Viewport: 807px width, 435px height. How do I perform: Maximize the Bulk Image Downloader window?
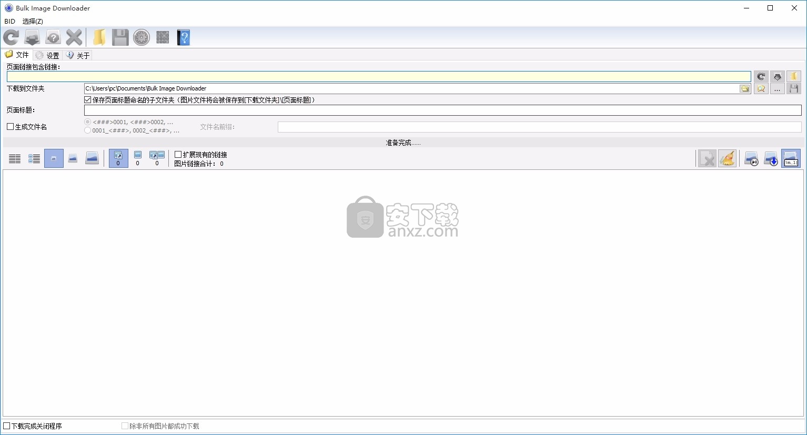tap(770, 8)
